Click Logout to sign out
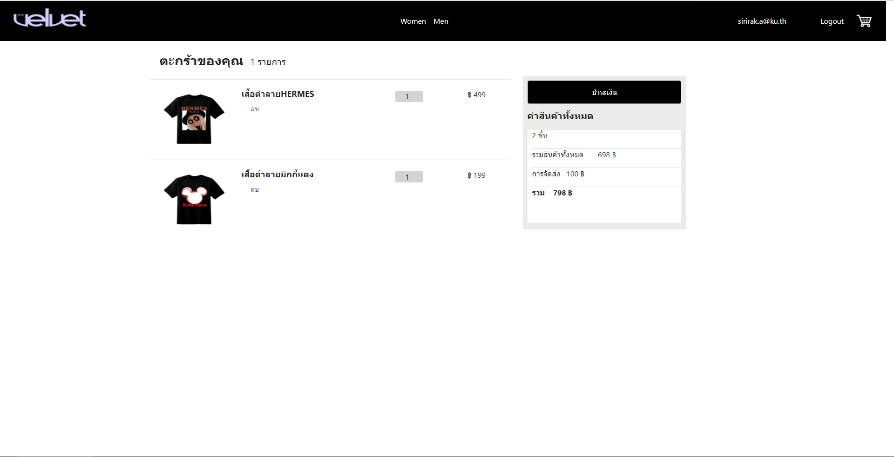This screenshot has height=457, width=894. coord(831,21)
